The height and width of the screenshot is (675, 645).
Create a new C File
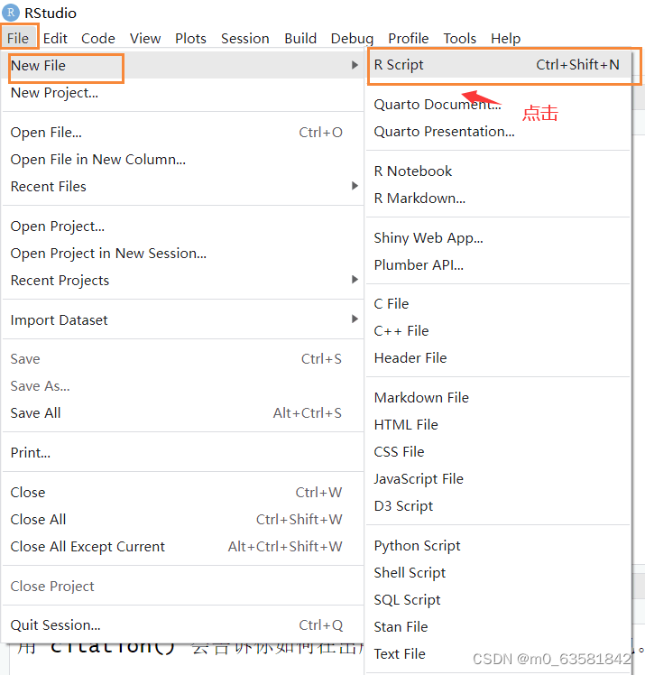tap(498, 304)
